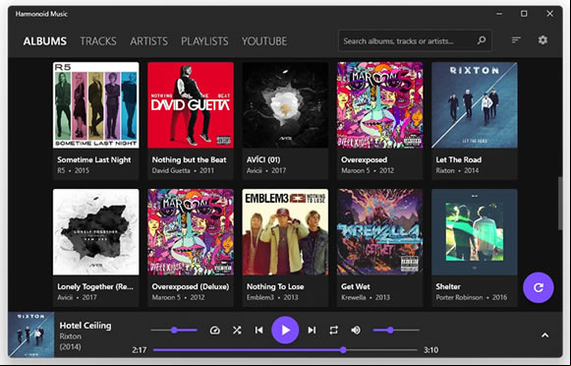Viewport: 571px width, 366px height.
Task: Switch to the Tracks tab
Action: pos(98,41)
